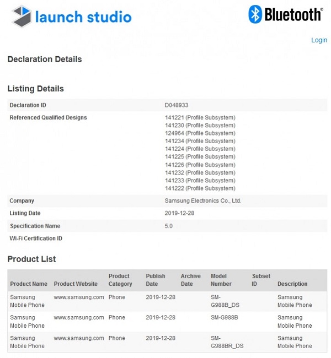Click Product Name cell in SM-G988B_DS row

coord(27,301)
